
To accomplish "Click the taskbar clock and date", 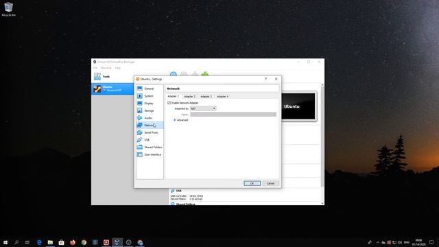I will [x=418, y=242].
